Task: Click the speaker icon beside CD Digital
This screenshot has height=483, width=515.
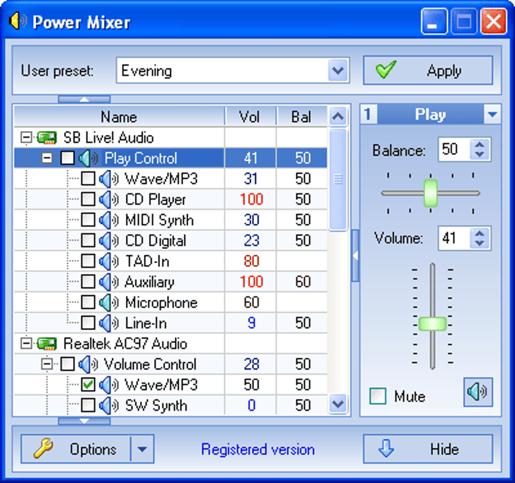Action: pyautogui.click(x=109, y=241)
